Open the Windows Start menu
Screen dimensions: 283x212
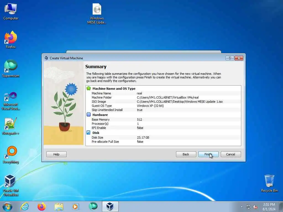pos(7,206)
